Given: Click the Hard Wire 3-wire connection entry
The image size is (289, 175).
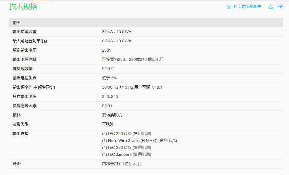Looking at the screenshot, I should coord(139,141).
